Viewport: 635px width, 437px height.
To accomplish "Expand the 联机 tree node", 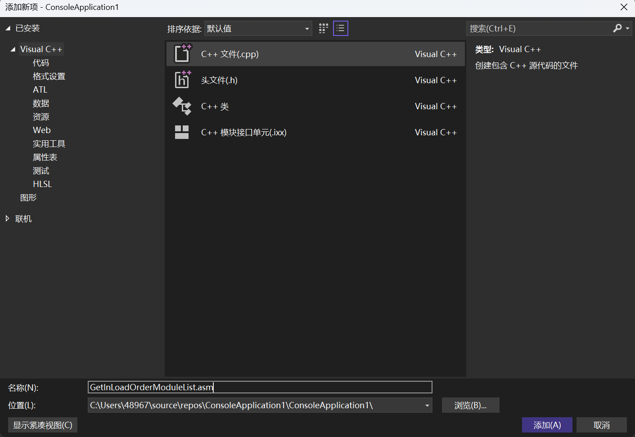I will coord(8,218).
